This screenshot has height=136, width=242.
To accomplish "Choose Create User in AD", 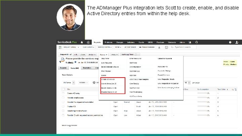I will [x=108, y=79].
